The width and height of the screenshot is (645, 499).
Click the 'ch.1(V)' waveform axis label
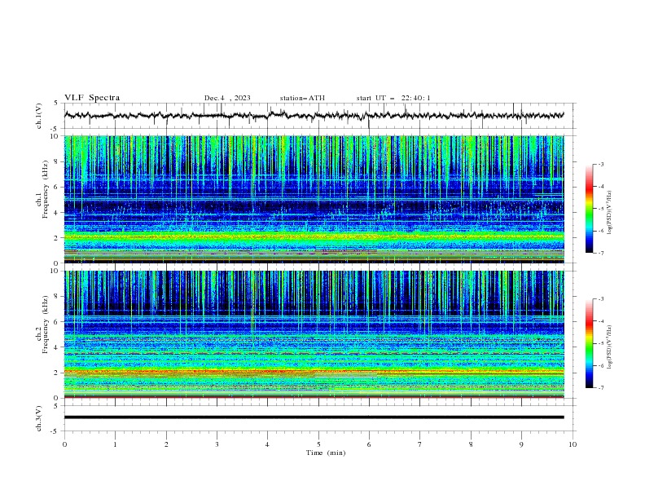click(x=39, y=116)
